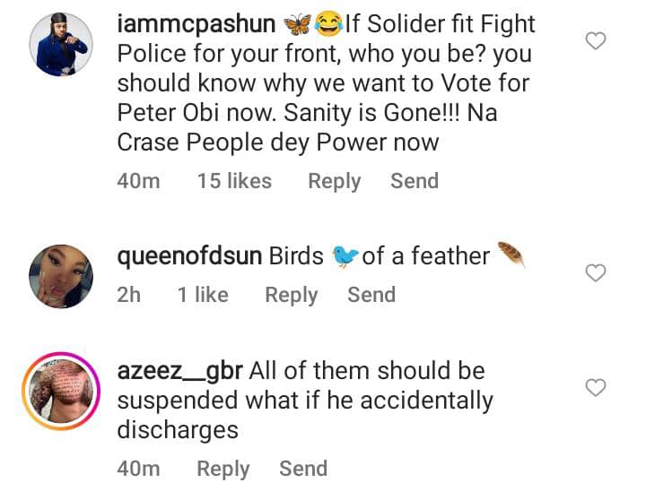Send iammcpashun's comment to someone
This screenshot has width=646, height=483.
(x=415, y=181)
